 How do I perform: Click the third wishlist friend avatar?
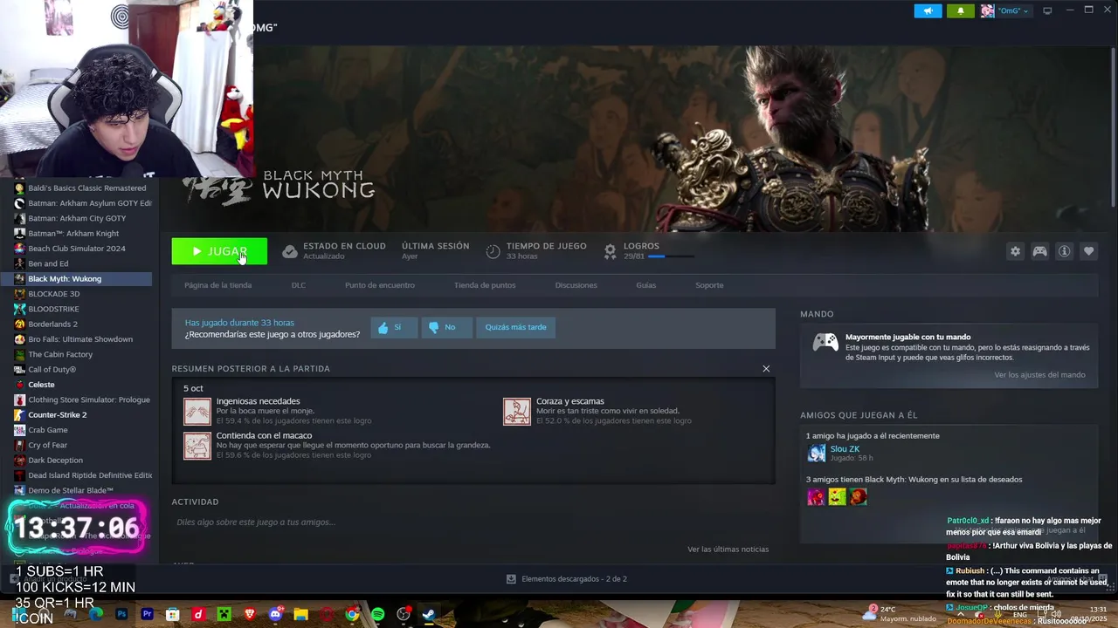[x=859, y=497]
